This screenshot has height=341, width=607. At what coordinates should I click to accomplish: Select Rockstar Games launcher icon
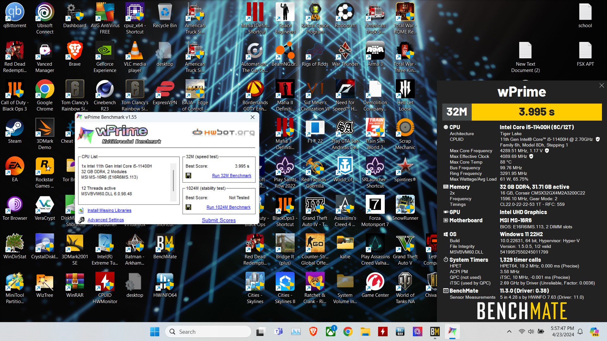tap(45, 172)
